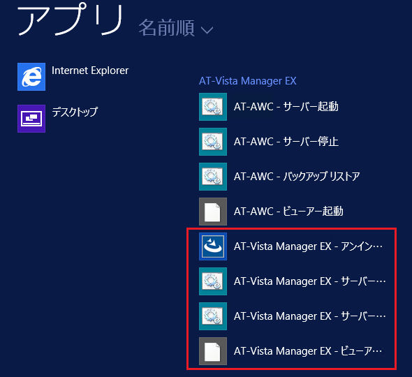412x377 pixels.
Task: Open AT-AWC - バックアップ リストア icon
Action: coord(213,177)
